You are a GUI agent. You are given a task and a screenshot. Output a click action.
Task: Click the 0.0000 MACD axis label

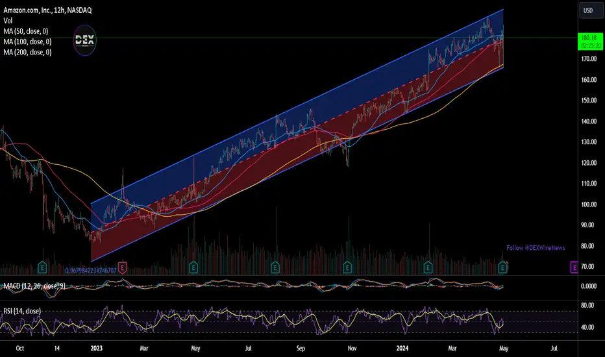point(589,286)
